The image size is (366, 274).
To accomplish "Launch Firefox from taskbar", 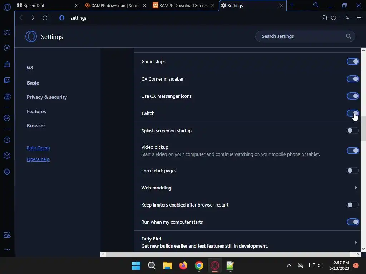I will [183, 265].
